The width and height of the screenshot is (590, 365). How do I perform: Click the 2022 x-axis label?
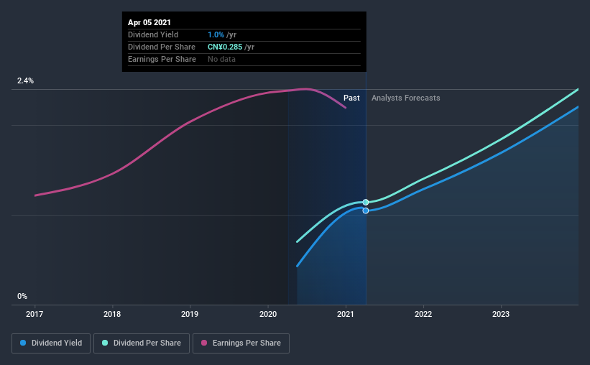[423, 314]
